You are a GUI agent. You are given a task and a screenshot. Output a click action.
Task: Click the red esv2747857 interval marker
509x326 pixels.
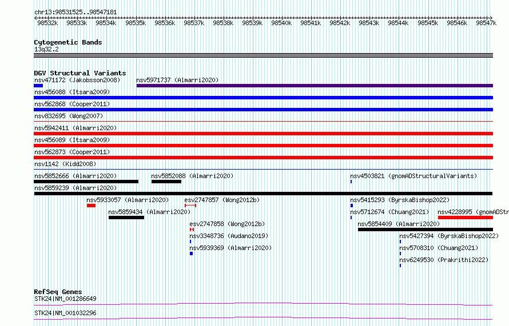pyautogui.click(x=190, y=206)
